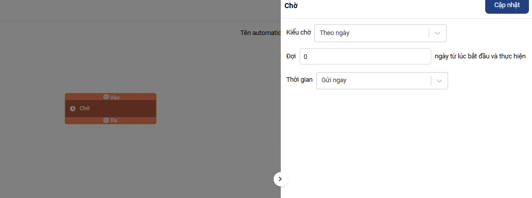Viewport: 532px width, 198px height.
Task: Click the Chờ panel title
Action: [x=291, y=6]
